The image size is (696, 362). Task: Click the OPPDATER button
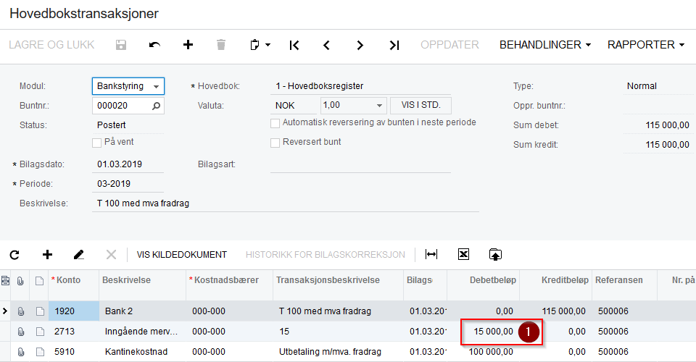click(x=449, y=45)
